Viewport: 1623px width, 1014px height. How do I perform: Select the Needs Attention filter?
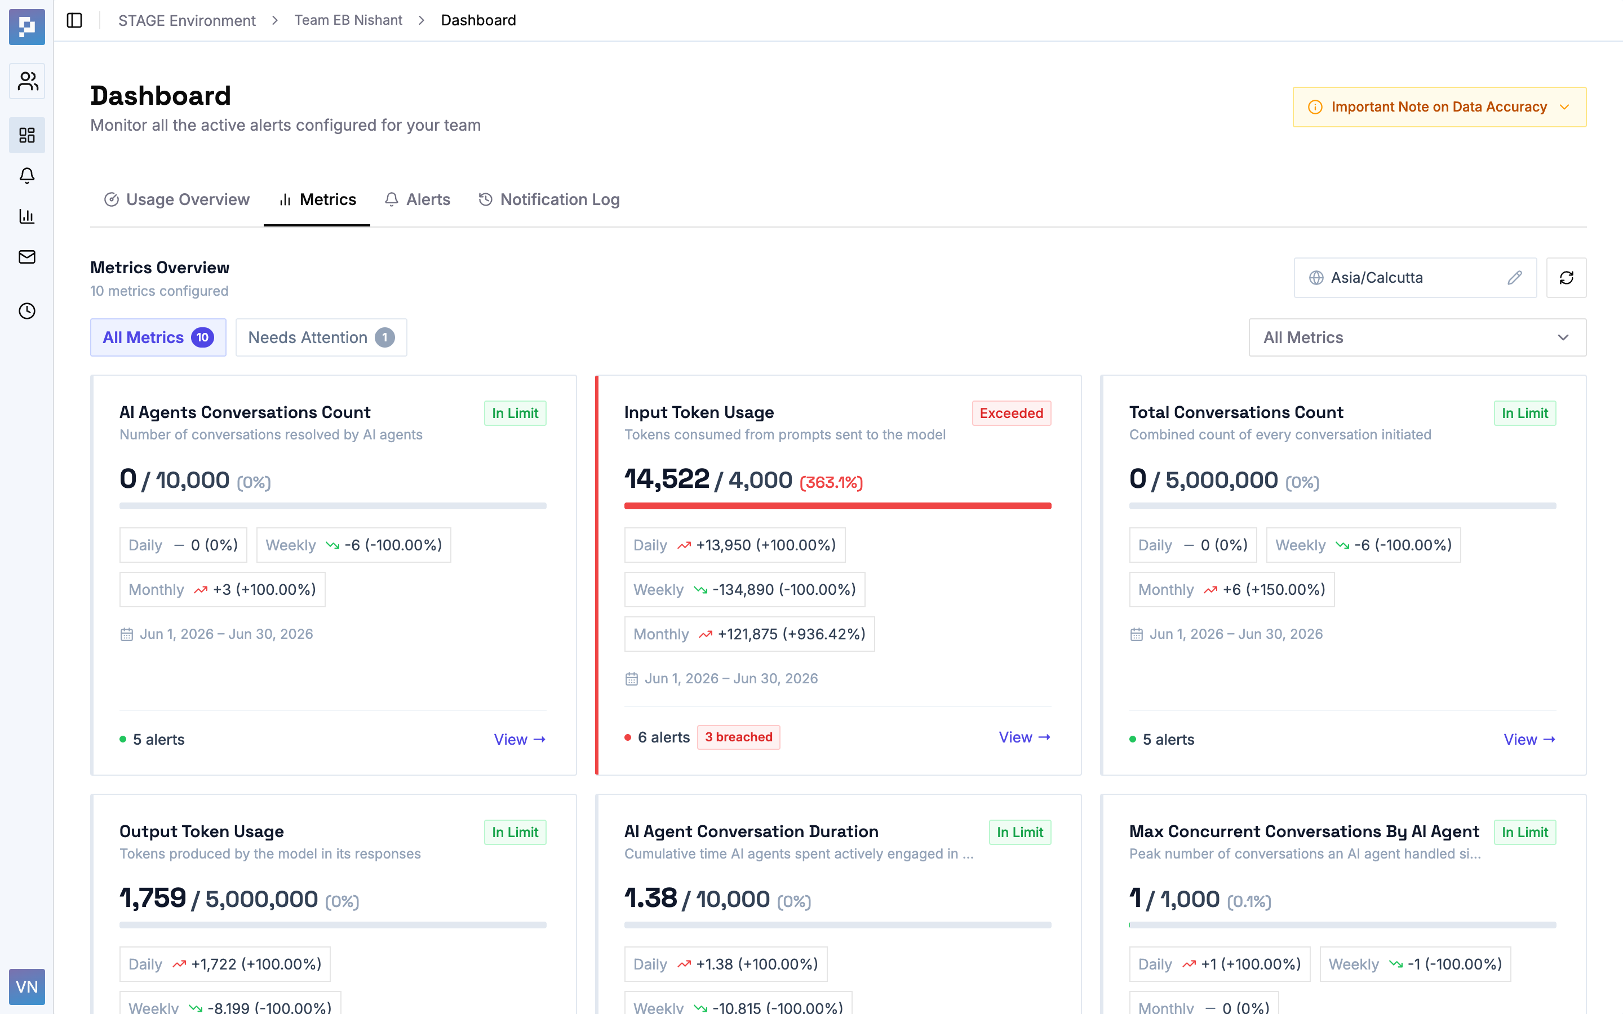(x=321, y=337)
